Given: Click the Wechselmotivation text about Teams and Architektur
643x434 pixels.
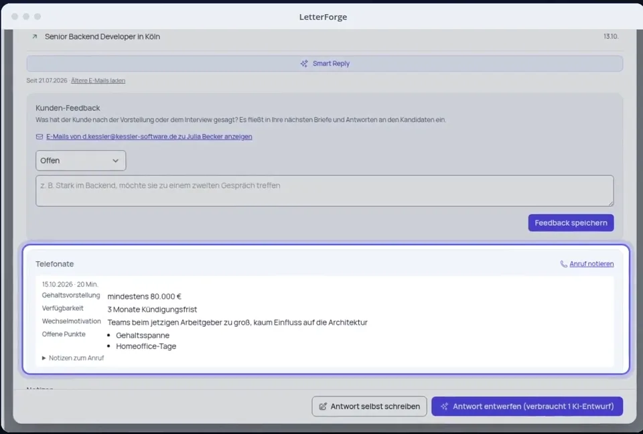Looking at the screenshot, I should pos(237,322).
